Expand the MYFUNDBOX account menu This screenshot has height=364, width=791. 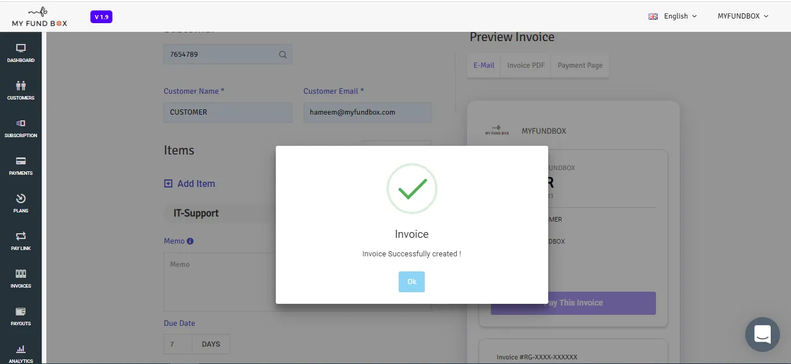[743, 16]
